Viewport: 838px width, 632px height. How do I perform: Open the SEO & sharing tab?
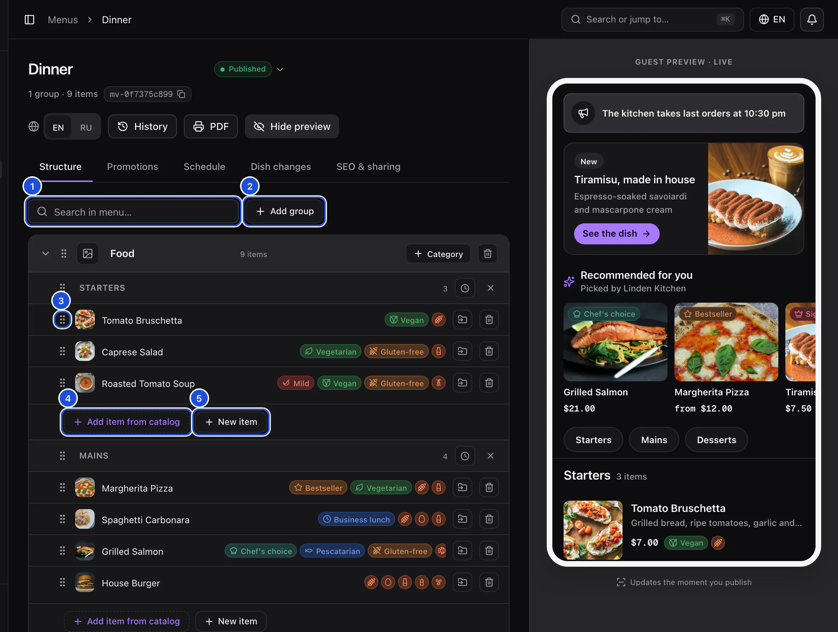pyautogui.click(x=368, y=167)
